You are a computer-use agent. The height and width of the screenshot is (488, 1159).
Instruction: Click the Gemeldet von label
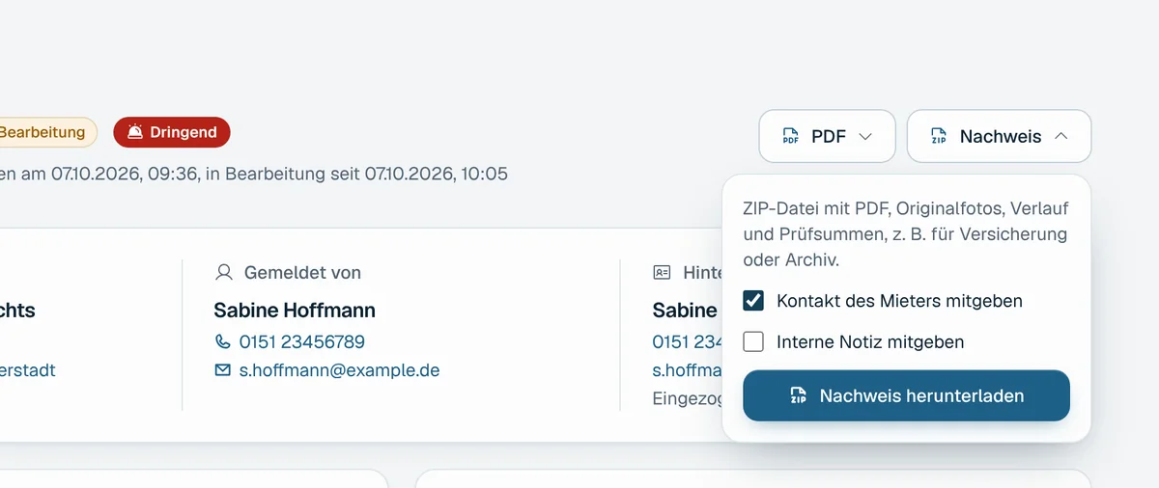click(302, 273)
